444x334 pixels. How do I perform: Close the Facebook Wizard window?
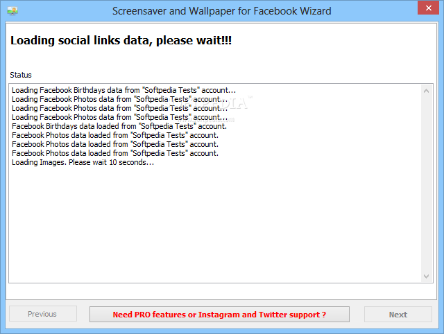click(429, 8)
